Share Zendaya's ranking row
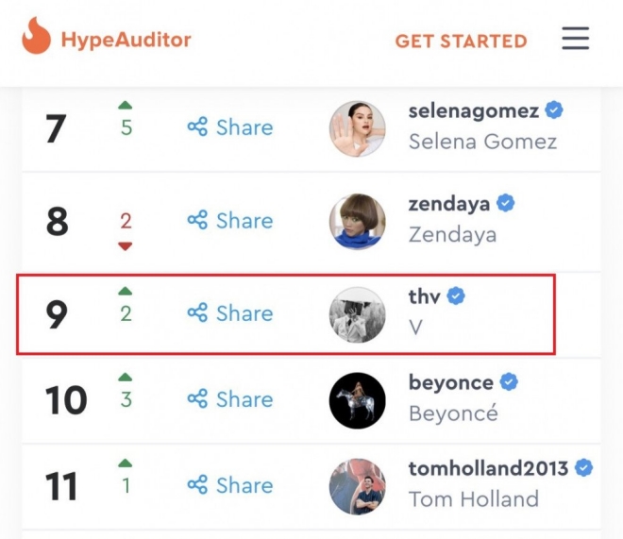This screenshot has width=623, height=539. click(x=229, y=221)
